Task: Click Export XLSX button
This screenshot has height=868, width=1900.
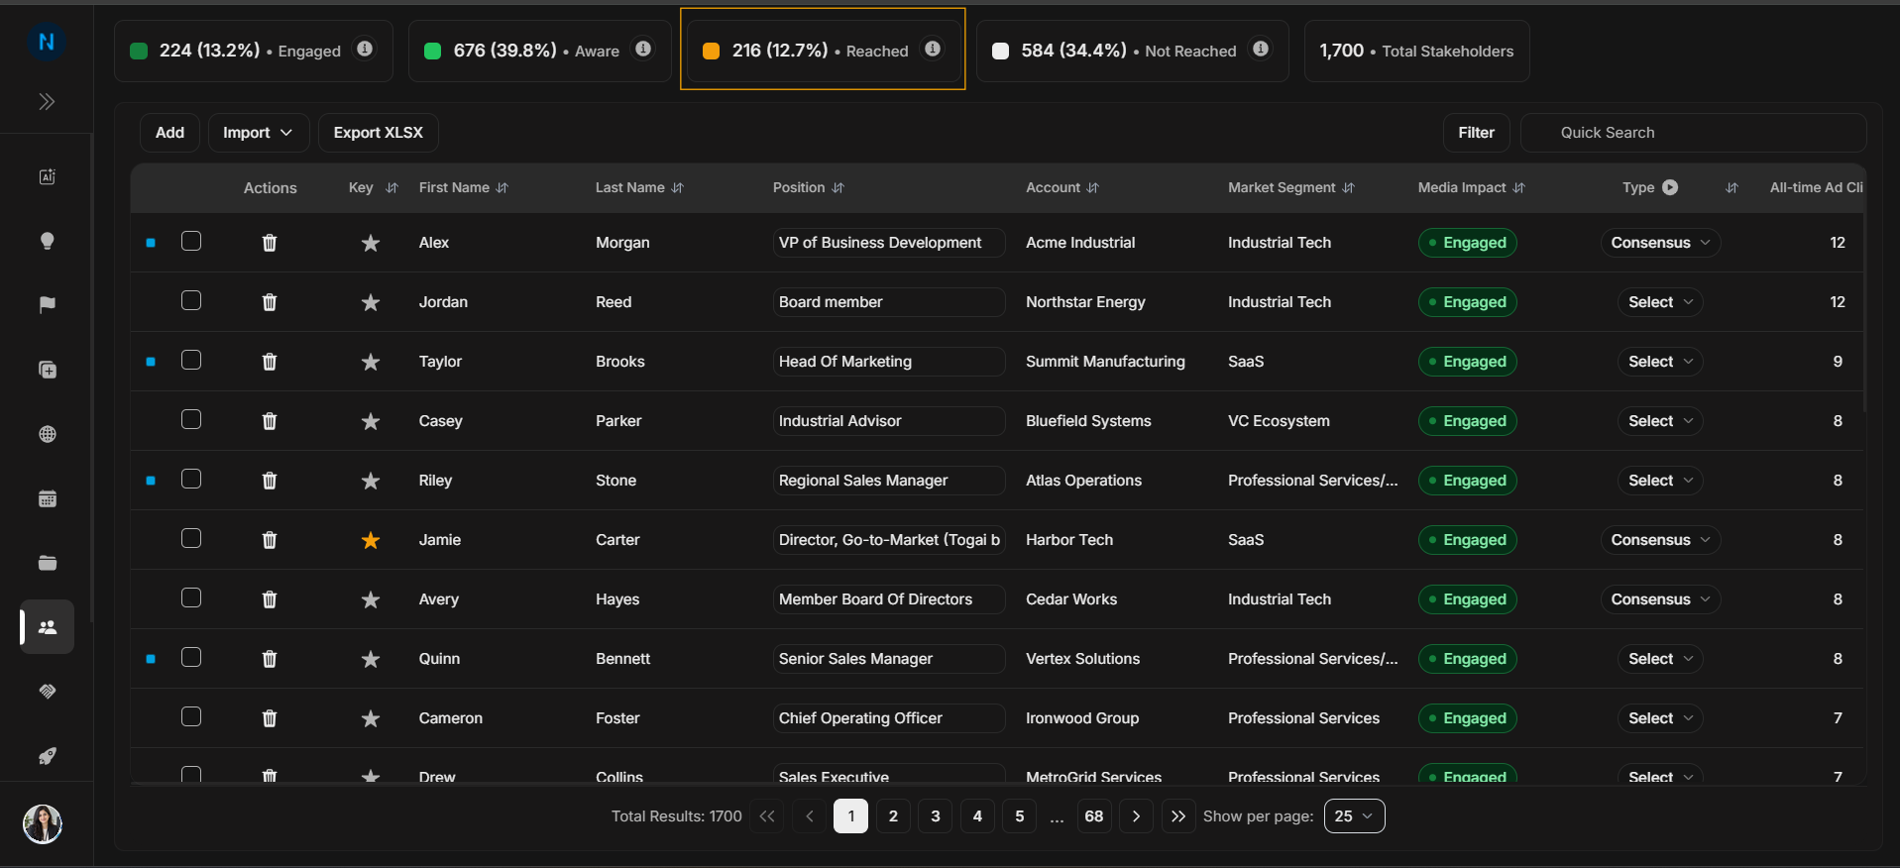Action: click(x=379, y=133)
